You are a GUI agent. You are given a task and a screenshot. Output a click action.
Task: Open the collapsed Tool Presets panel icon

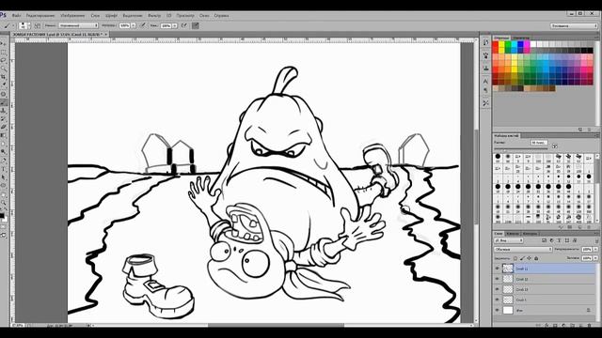click(x=485, y=103)
